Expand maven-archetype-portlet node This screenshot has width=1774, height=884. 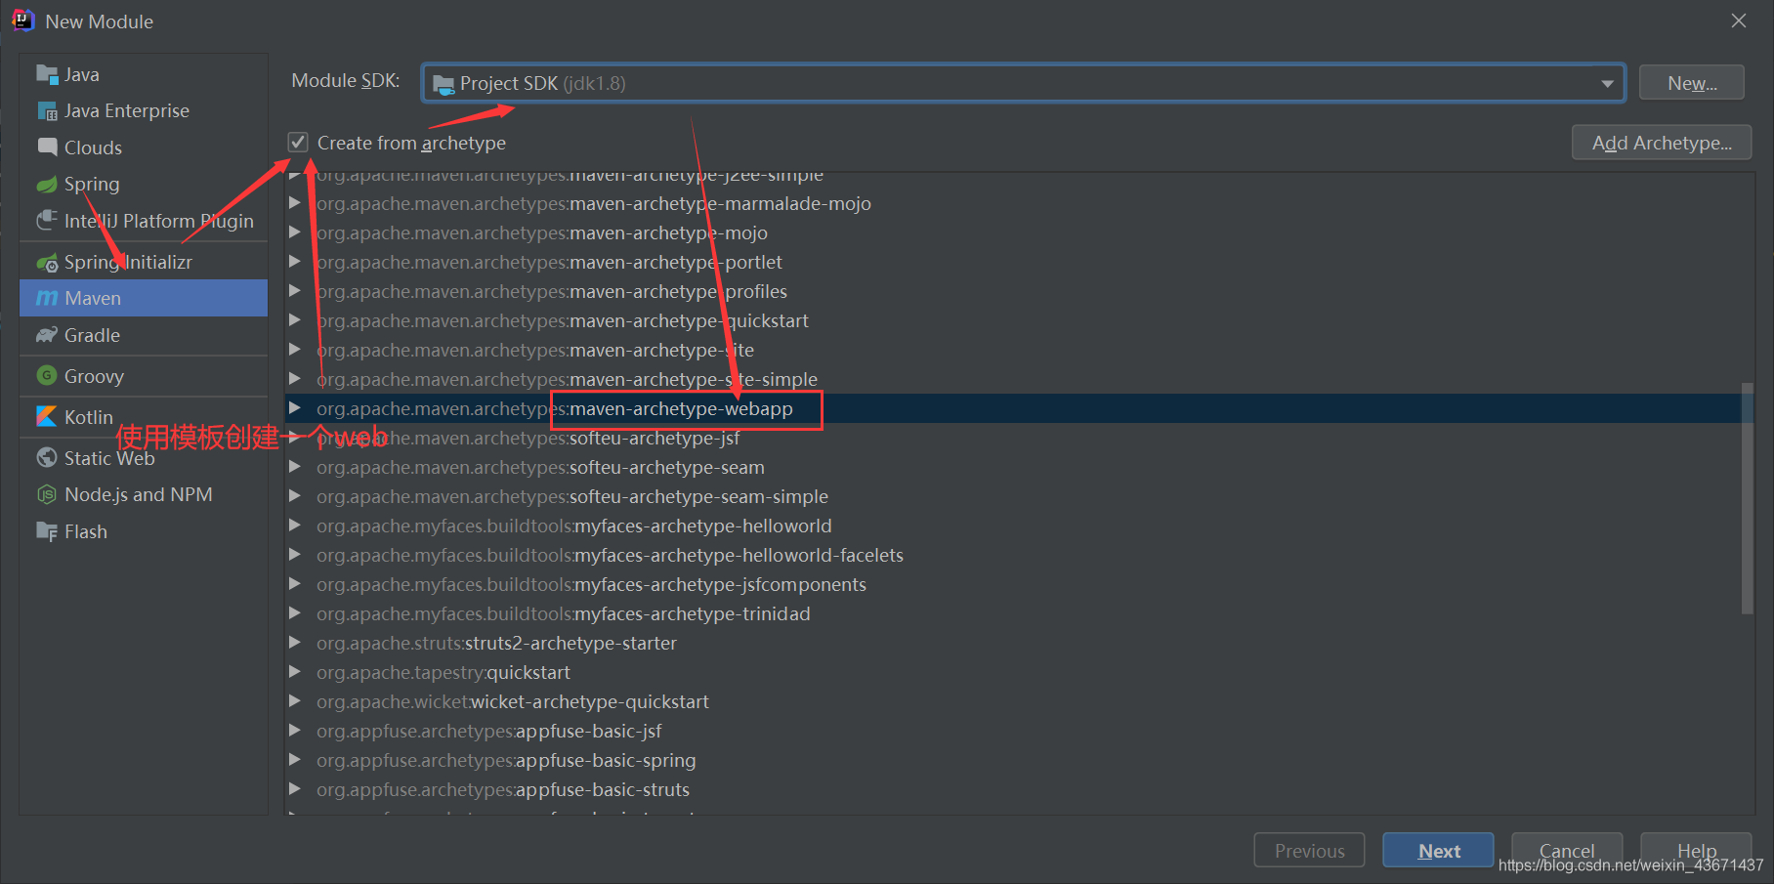(295, 262)
